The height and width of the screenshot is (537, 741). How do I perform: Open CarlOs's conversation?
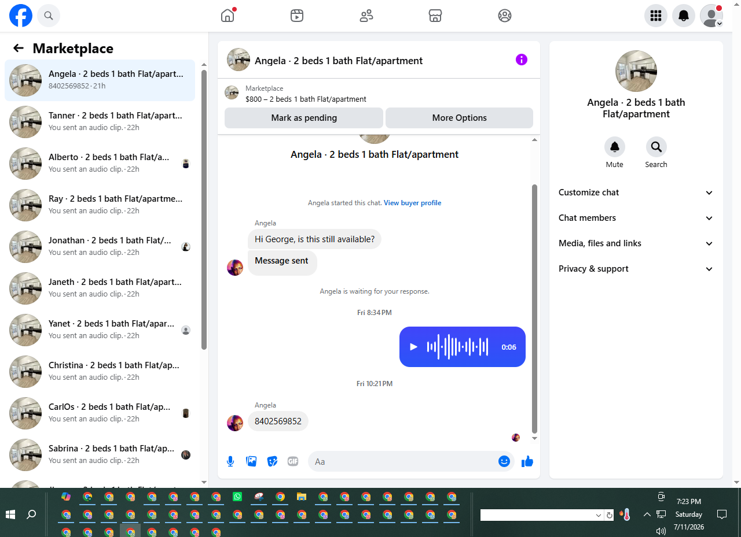click(x=100, y=413)
